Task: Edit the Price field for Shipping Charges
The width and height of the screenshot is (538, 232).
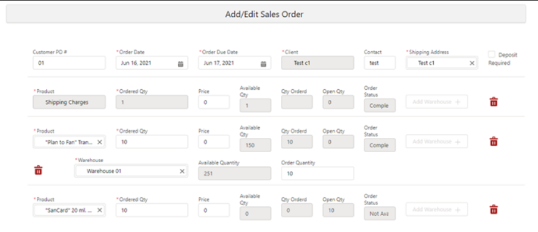Action: [x=213, y=102]
